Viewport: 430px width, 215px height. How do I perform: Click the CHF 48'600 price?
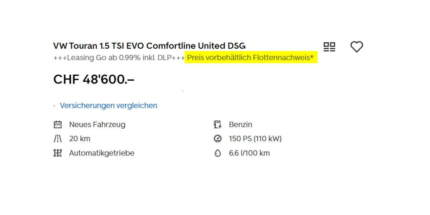pos(94,80)
